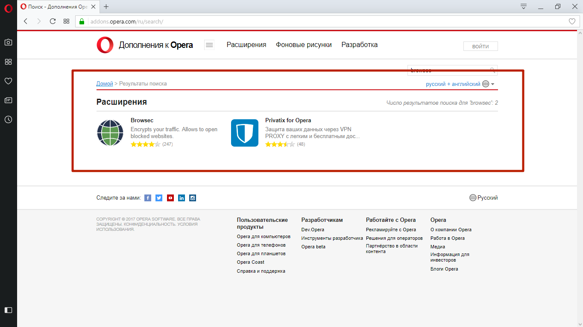This screenshot has width=583, height=327.
Task: Go back with the back arrow
Action: click(x=26, y=21)
